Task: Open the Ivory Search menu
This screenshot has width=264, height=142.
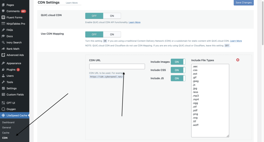Action: click(15, 43)
